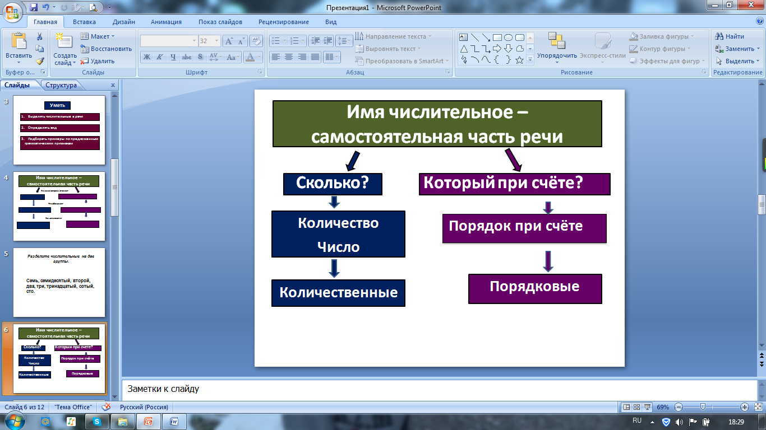Select the Format Painter brush icon
This screenshot has height=430, width=766.
[40, 61]
